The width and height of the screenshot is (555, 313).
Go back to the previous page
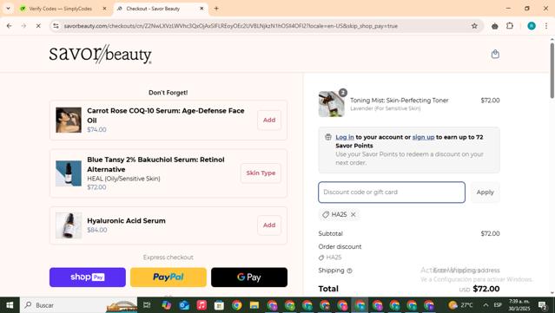click(x=10, y=26)
